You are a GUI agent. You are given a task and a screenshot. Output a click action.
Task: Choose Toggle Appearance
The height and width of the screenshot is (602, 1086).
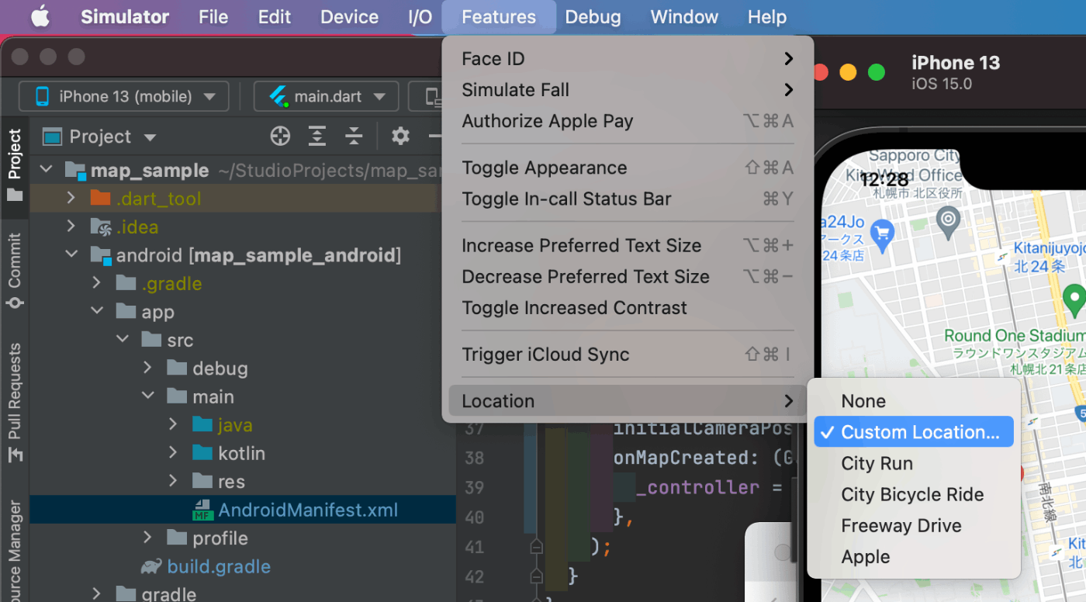pos(628,168)
